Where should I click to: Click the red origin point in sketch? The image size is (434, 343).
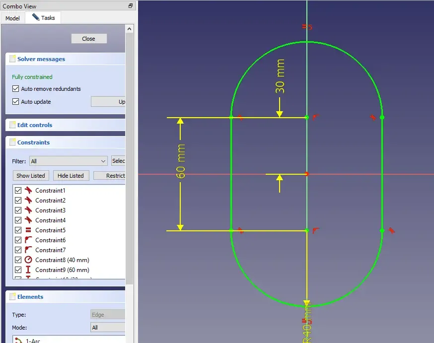pyautogui.click(x=307, y=174)
